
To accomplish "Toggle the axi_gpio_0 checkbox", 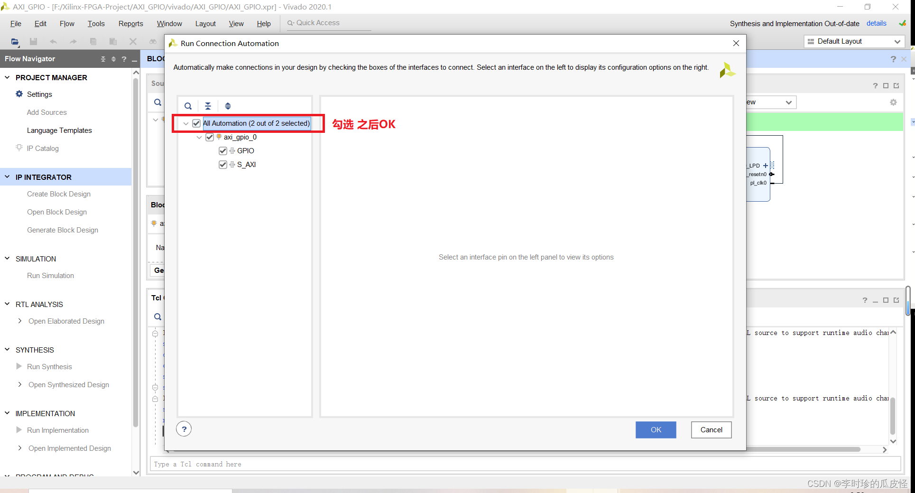I will click(x=210, y=137).
